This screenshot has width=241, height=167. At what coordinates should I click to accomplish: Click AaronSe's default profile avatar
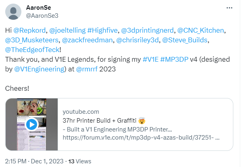[13, 12]
